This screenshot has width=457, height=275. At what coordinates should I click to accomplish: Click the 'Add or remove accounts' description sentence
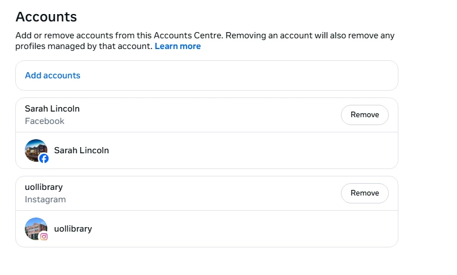pyautogui.click(x=85, y=36)
